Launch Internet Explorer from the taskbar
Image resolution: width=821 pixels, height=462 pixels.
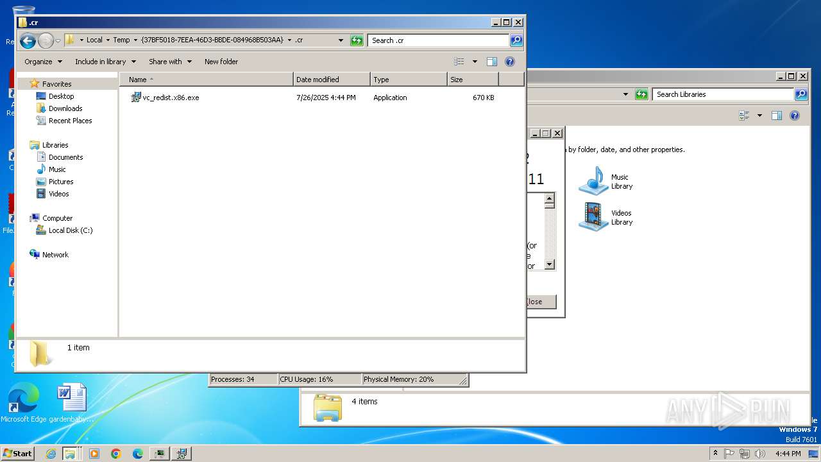tap(51, 454)
